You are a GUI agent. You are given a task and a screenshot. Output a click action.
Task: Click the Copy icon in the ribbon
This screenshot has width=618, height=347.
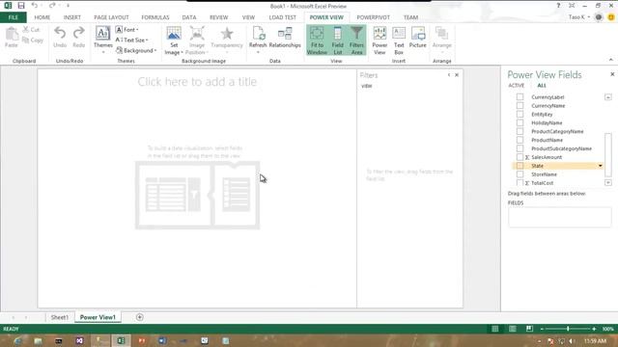(x=26, y=40)
